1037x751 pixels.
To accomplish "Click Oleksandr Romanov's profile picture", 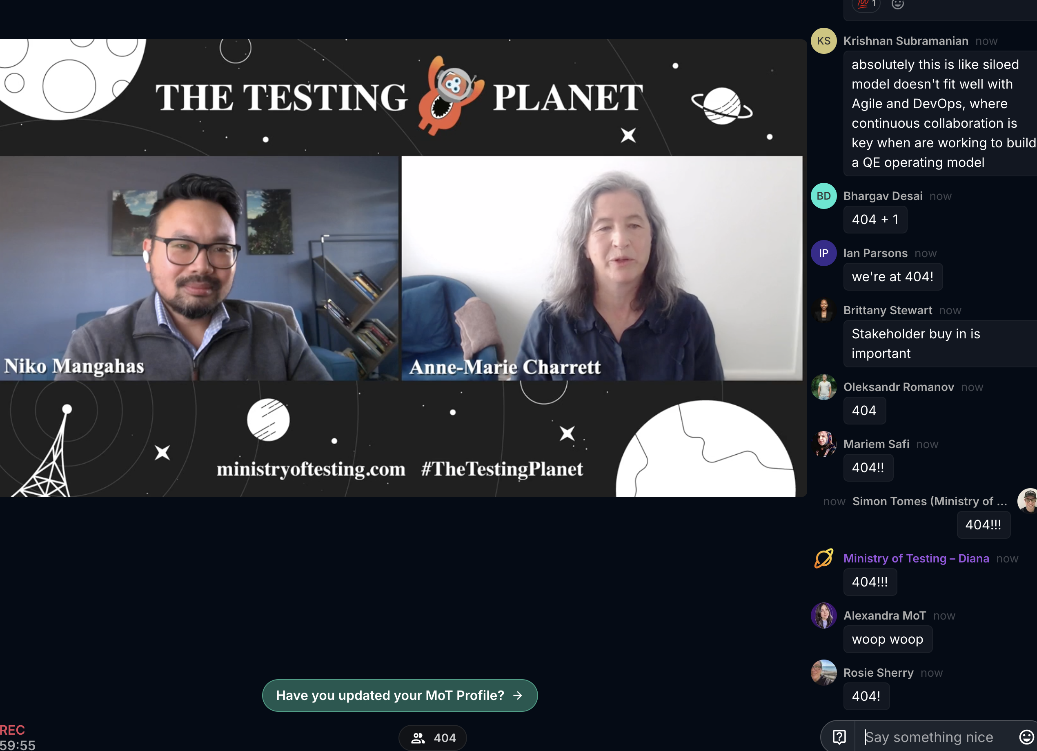I will click(x=823, y=387).
